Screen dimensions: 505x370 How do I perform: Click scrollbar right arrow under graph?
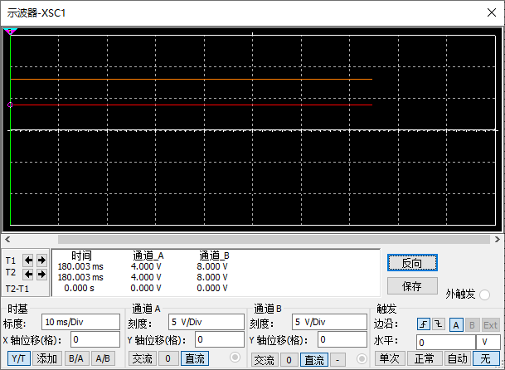pyautogui.click(x=497, y=239)
